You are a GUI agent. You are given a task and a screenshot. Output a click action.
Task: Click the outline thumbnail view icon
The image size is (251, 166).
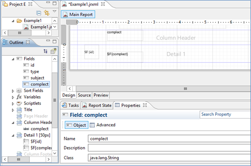click(x=53, y=51)
